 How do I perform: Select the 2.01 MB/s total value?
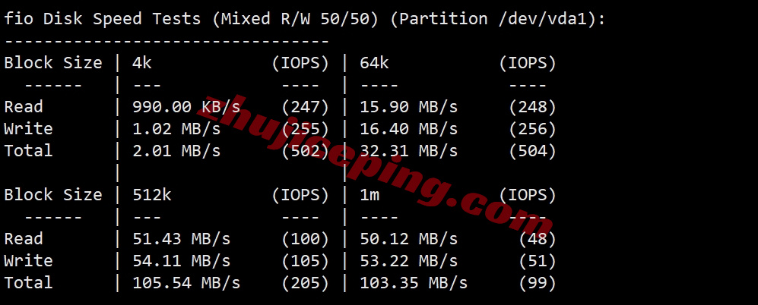tap(176, 150)
